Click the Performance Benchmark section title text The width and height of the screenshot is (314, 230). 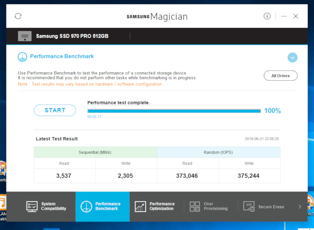62,56
